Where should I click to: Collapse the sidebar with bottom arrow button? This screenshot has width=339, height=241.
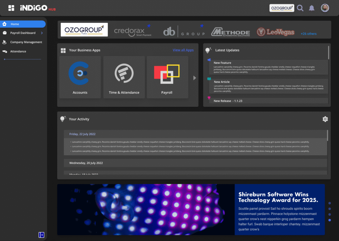tap(41, 235)
